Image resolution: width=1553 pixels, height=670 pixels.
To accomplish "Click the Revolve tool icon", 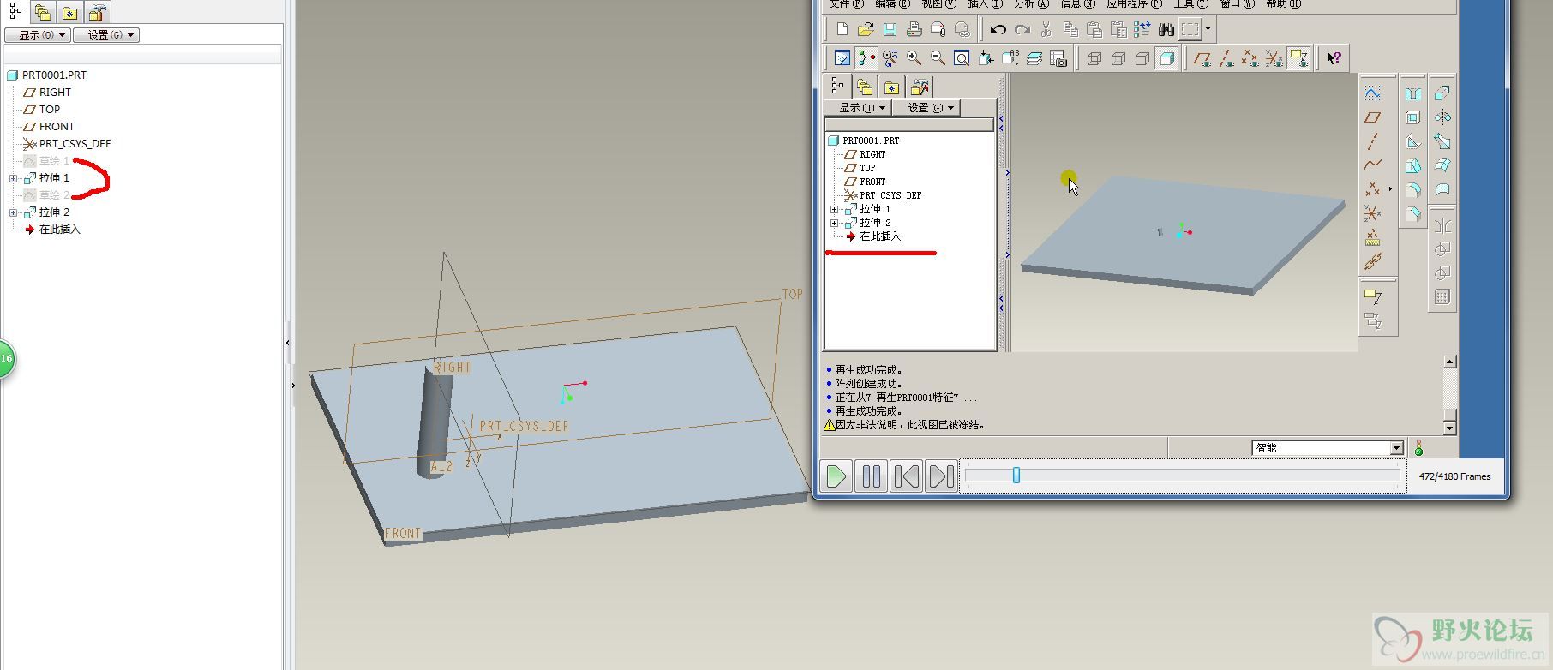I will 1442,117.
